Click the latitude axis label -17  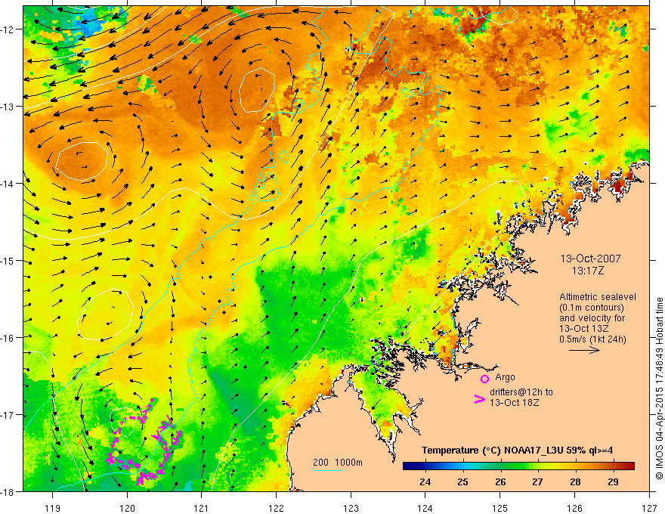click(8, 415)
